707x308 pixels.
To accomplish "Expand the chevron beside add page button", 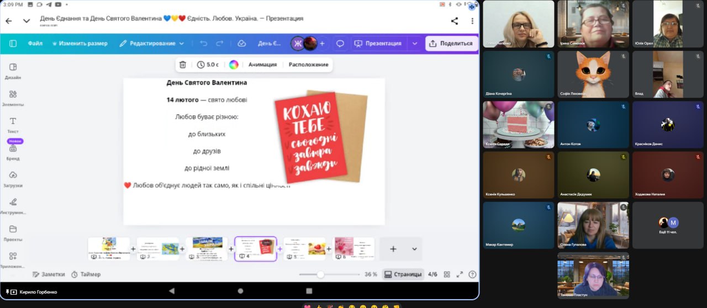I will click(x=414, y=249).
